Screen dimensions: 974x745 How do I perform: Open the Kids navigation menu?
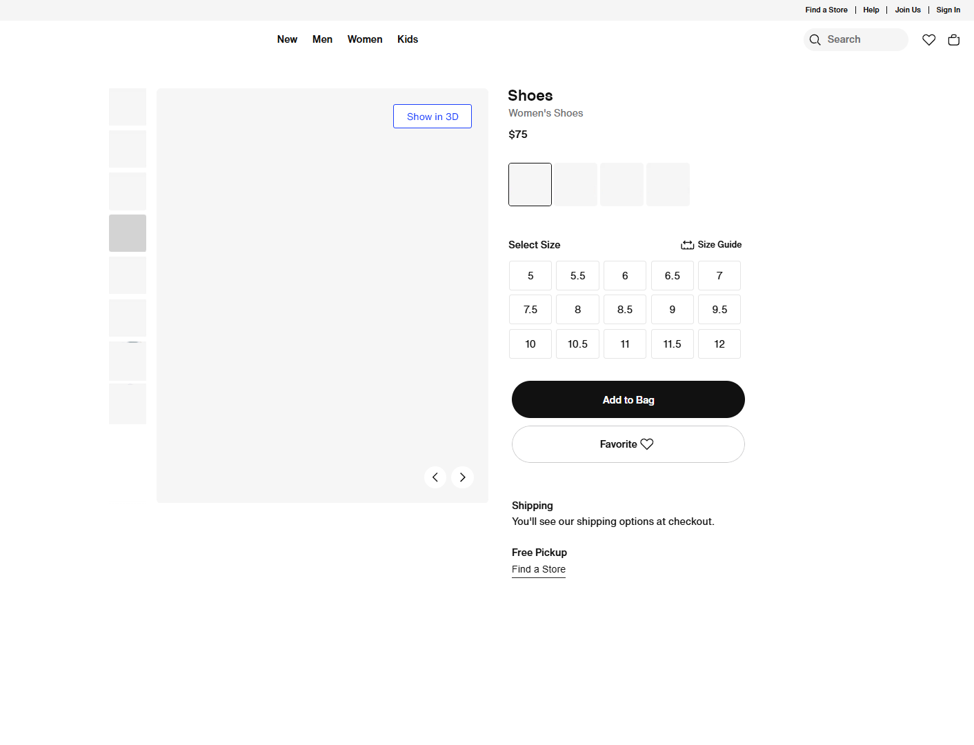click(408, 39)
